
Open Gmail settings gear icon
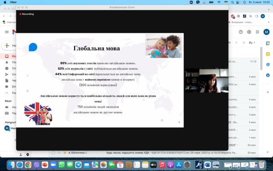249,32
